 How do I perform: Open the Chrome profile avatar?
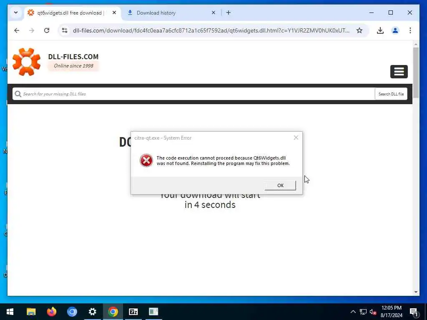(395, 30)
